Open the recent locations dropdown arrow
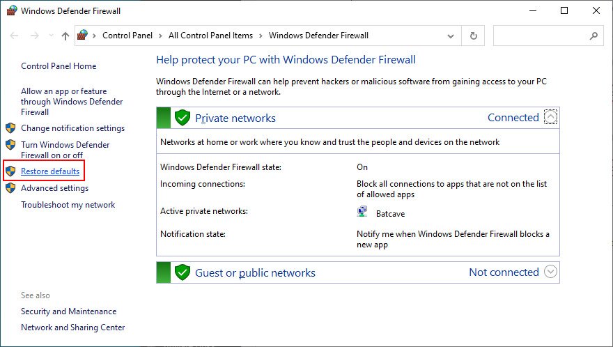 point(52,36)
